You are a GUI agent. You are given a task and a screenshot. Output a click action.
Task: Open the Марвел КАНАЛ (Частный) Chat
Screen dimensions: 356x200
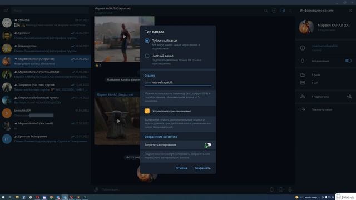pos(46,74)
